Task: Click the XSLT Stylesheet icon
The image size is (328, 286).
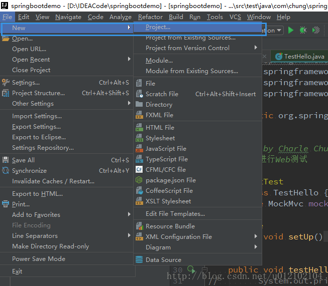Action: [139, 201]
